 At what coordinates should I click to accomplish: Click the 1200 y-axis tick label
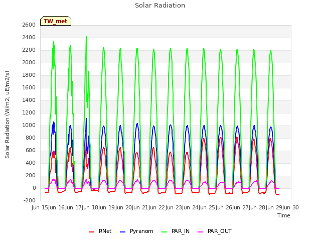pyautogui.click(x=29, y=112)
